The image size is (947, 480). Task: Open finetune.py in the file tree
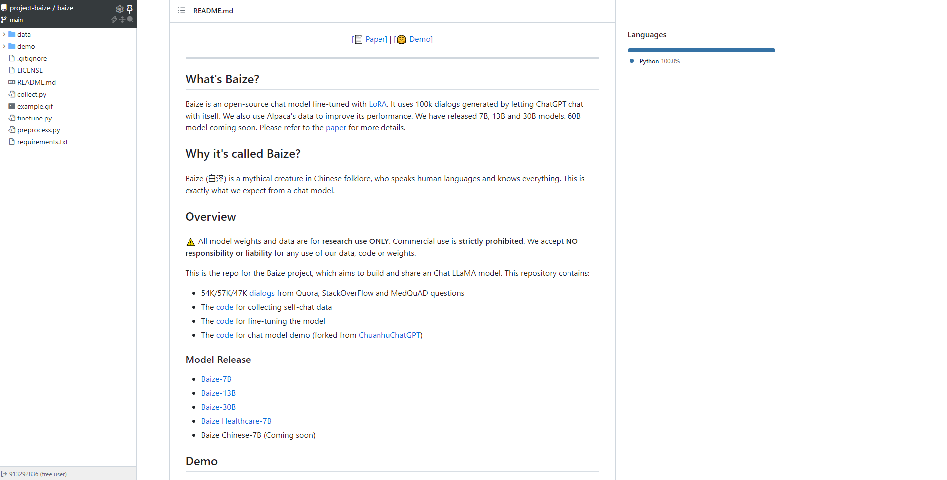coord(34,118)
